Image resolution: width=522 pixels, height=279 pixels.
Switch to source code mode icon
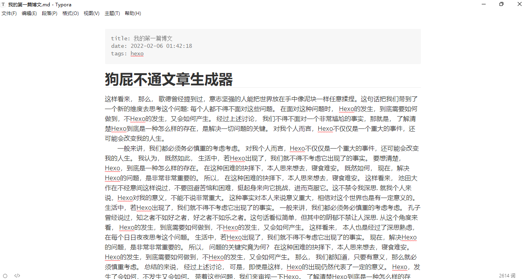click(x=17, y=275)
